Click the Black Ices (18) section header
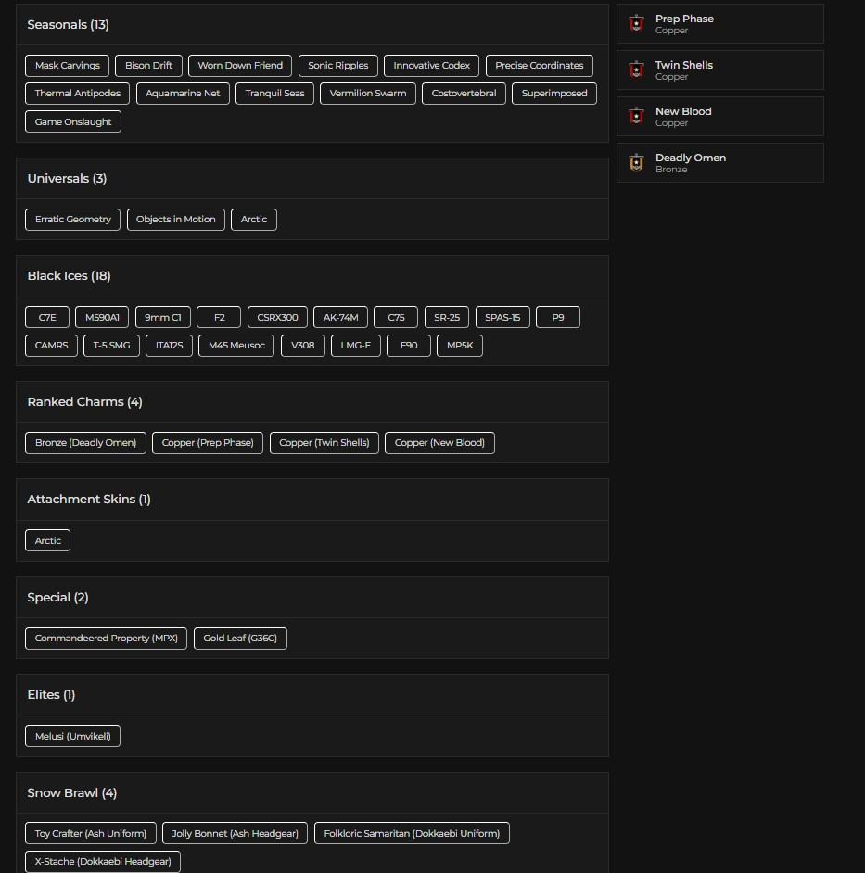The image size is (865, 873). [x=69, y=276]
